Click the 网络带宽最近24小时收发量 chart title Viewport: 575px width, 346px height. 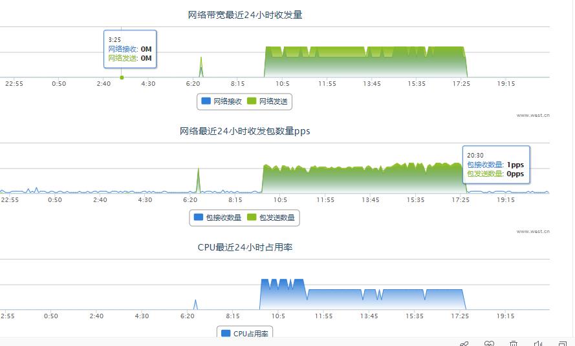coord(245,15)
